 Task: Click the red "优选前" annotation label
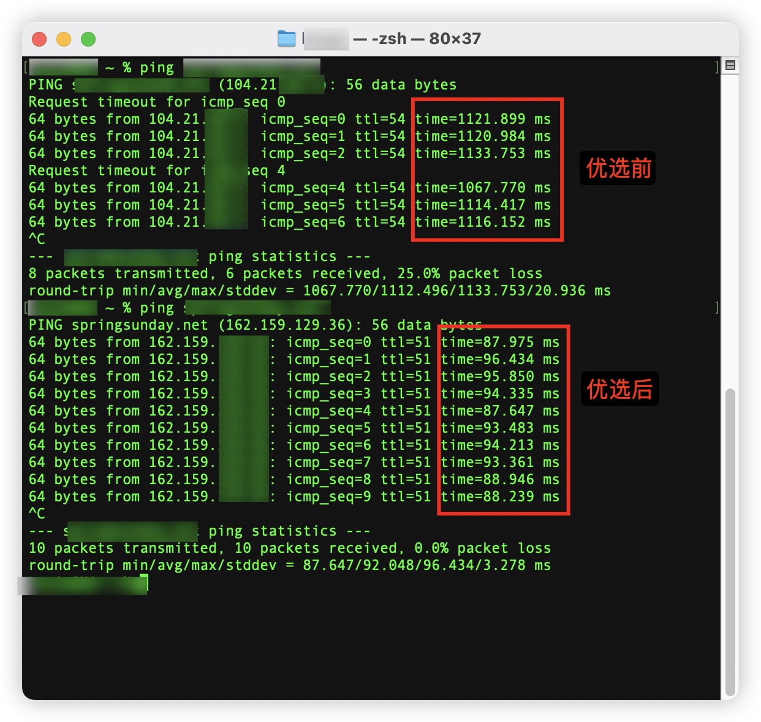pyautogui.click(x=618, y=168)
